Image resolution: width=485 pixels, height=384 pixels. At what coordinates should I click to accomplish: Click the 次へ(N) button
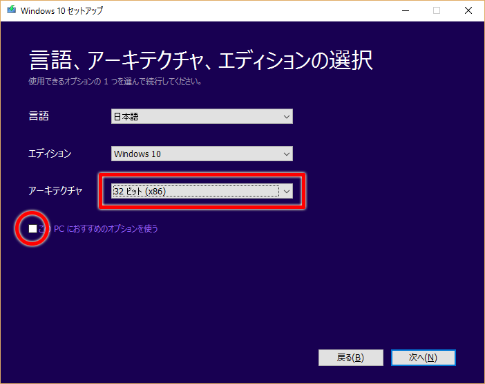[x=423, y=358]
